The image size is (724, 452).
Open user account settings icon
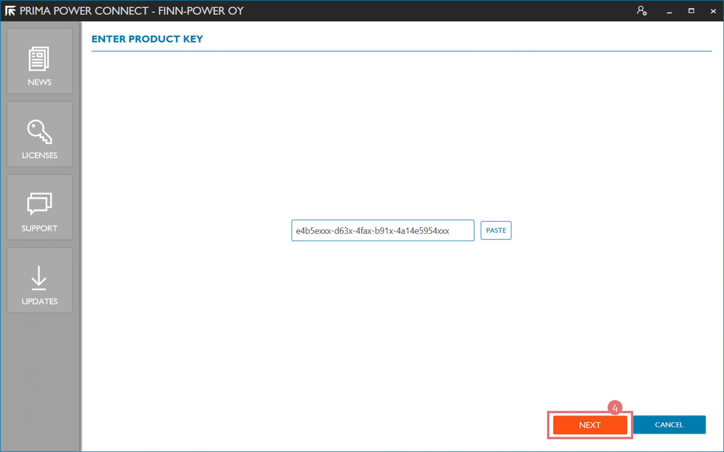tap(641, 11)
